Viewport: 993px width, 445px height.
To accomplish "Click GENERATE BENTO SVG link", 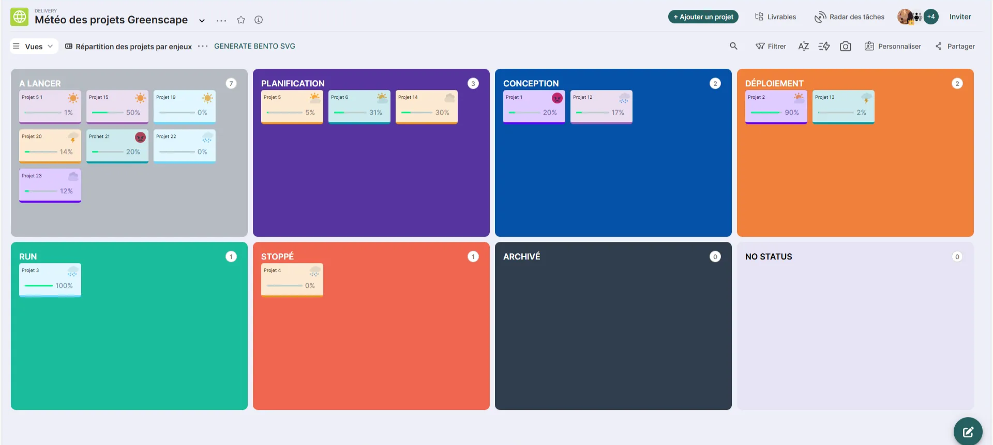I will pos(254,47).
